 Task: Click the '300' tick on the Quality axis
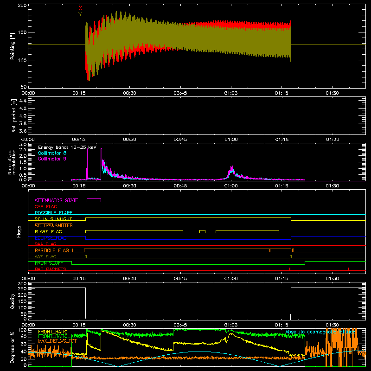[x=22, y=284]
